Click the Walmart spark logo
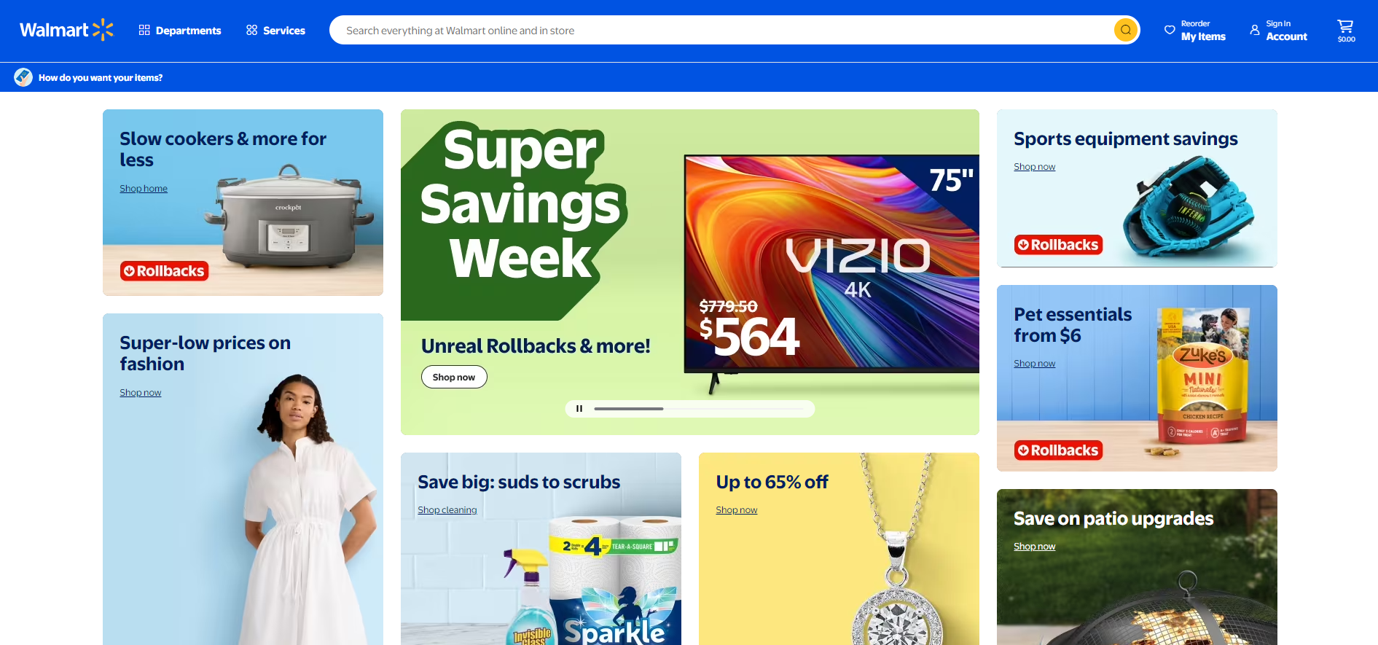1378x645 pixels. point(103,30)
